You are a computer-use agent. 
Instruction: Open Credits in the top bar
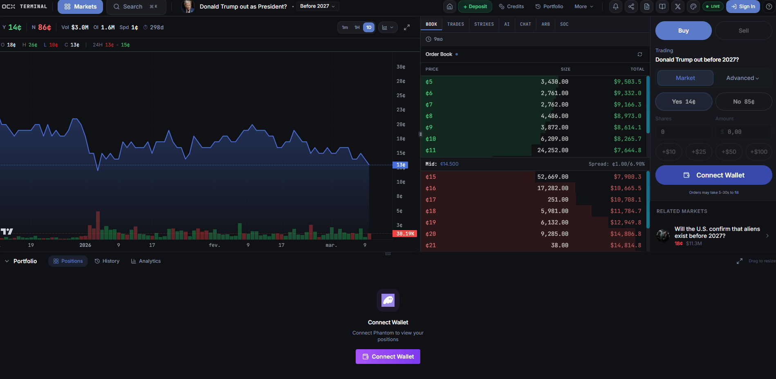click(x=511, y=7)
